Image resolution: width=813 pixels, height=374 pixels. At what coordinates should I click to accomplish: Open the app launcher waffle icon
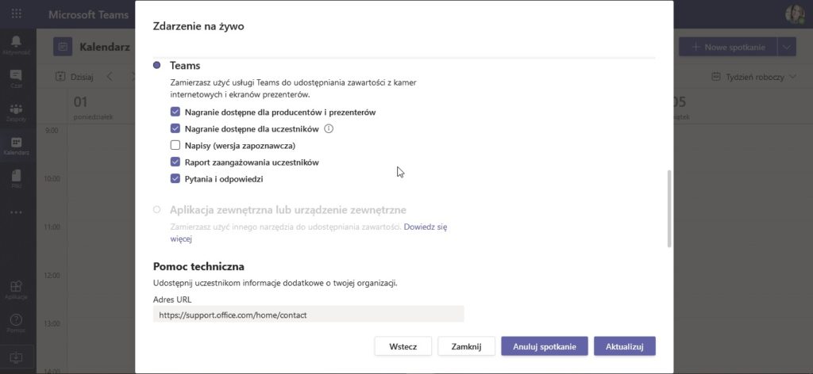tap(16, 14)
